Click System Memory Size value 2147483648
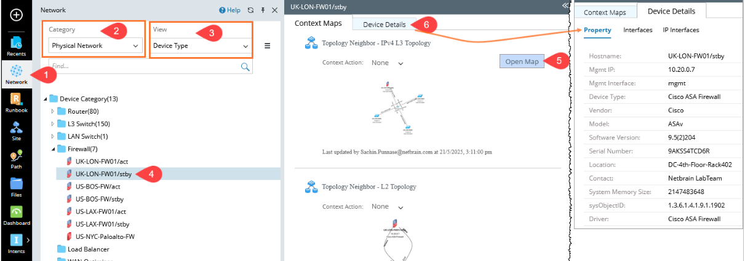745x261 pixels. 688,192
